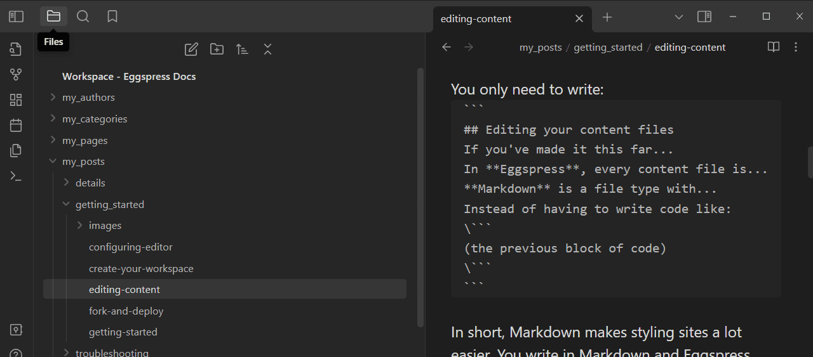
Task: Create a new folder
Action: (217, 49)
